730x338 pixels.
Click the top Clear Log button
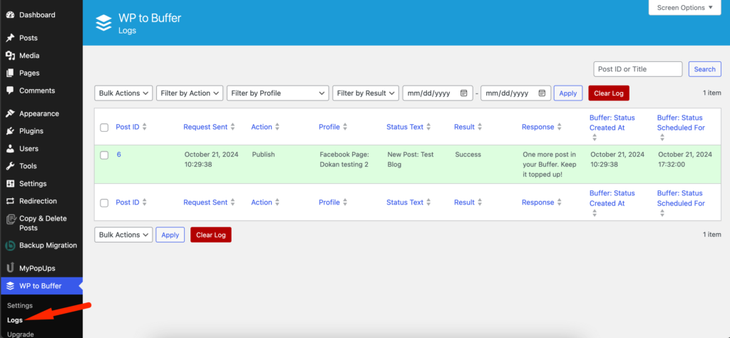[x=609, y=93]
